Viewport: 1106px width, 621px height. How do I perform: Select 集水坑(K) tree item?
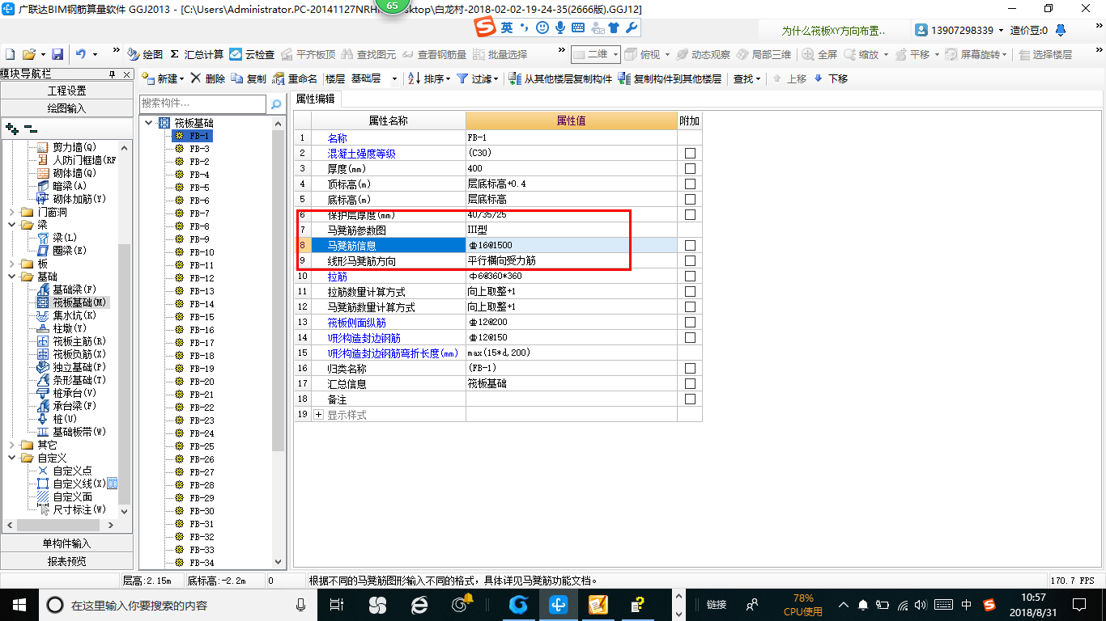point(74,315)
